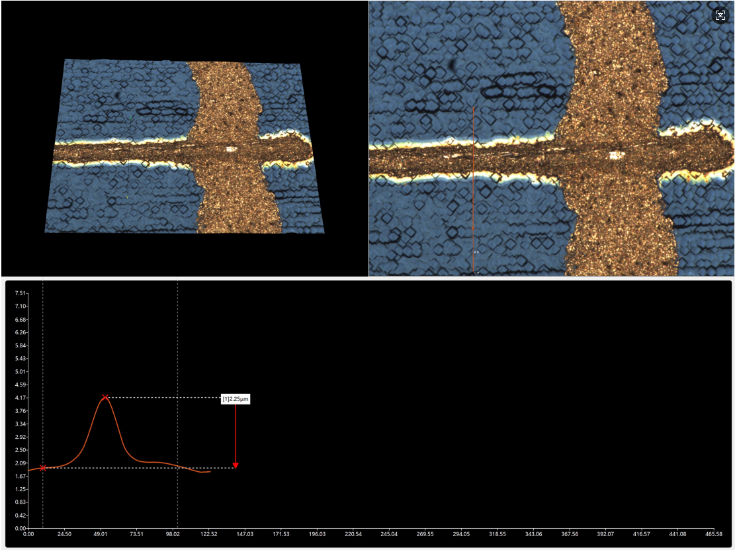Screen dimensions: 735x550
Task: Click the 465.58 label on the X axis
Action: 713,534
